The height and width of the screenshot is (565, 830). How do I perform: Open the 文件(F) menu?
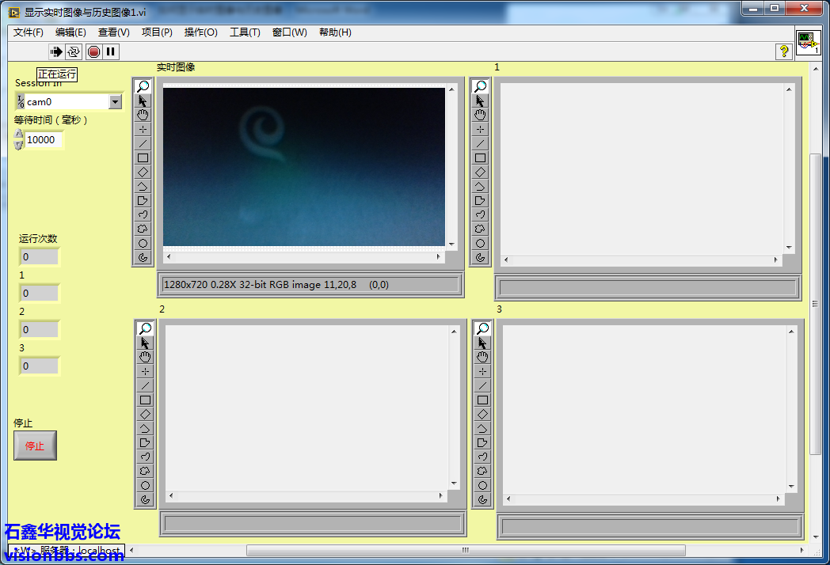tap(29, 32)
